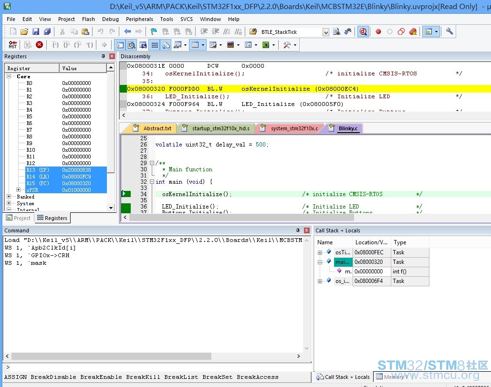Click the Find in Files icon
The width and height of the screenshot is (491, 387).
pyautogui.click(x=336, y=31)
